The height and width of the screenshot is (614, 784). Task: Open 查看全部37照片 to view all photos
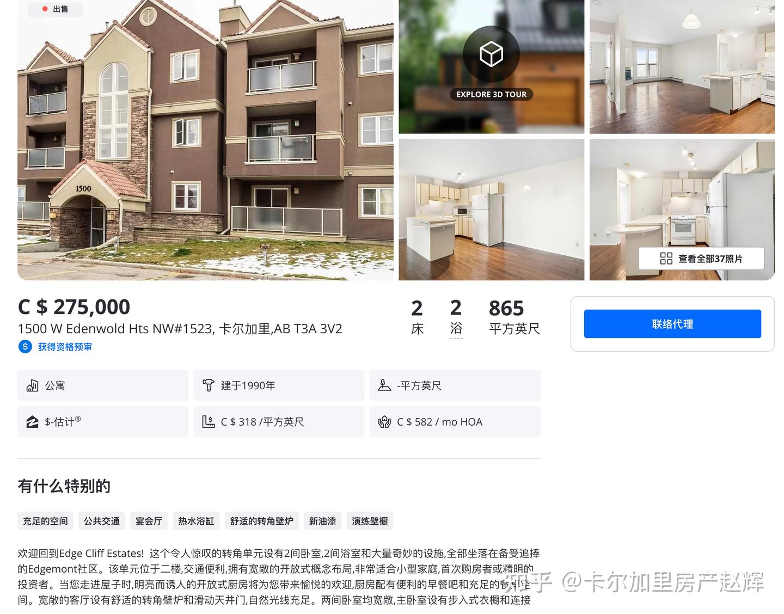701,259
